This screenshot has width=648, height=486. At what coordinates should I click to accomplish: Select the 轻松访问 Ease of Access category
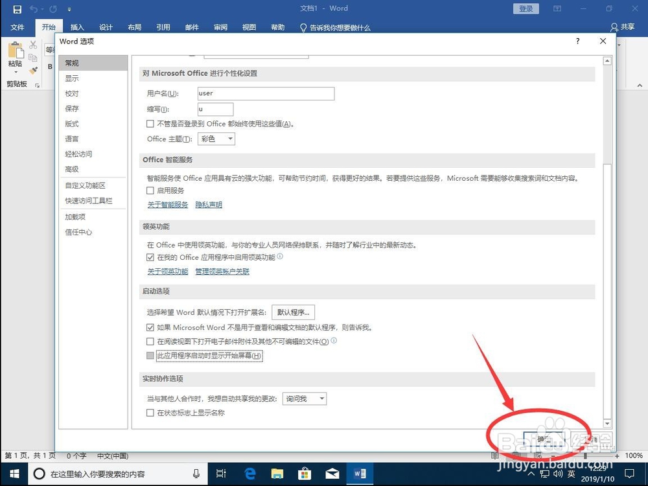click(x=93, y=154)
